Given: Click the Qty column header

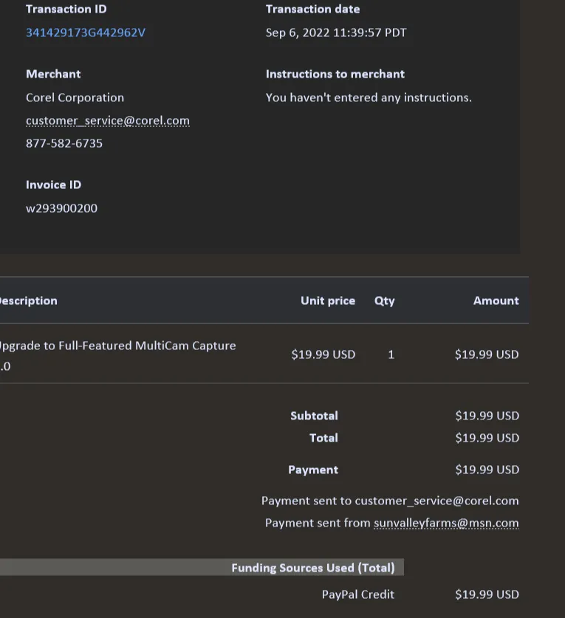Looking at the screenshot, I should point(384,301).
